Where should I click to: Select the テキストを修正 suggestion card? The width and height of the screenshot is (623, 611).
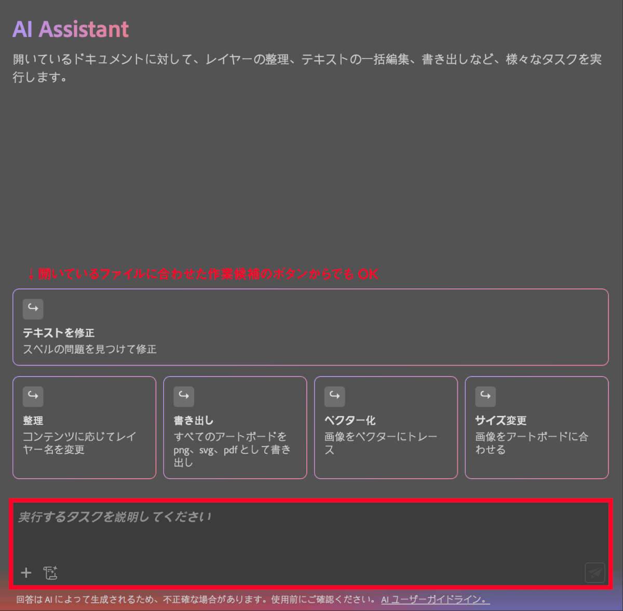click(310, 327)
